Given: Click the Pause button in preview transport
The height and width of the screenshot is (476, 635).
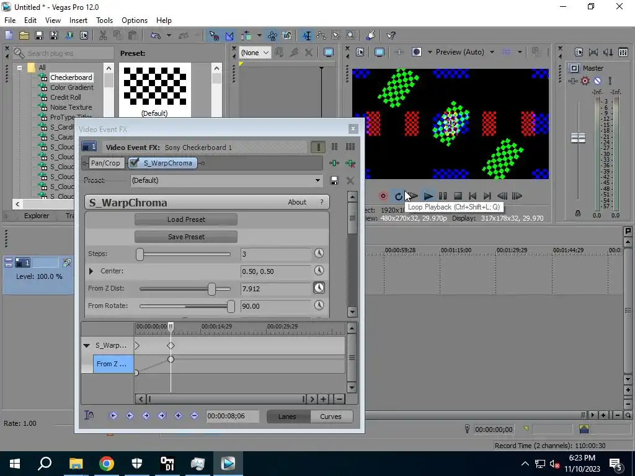Looking at the screenshot, I should (443, 196).
